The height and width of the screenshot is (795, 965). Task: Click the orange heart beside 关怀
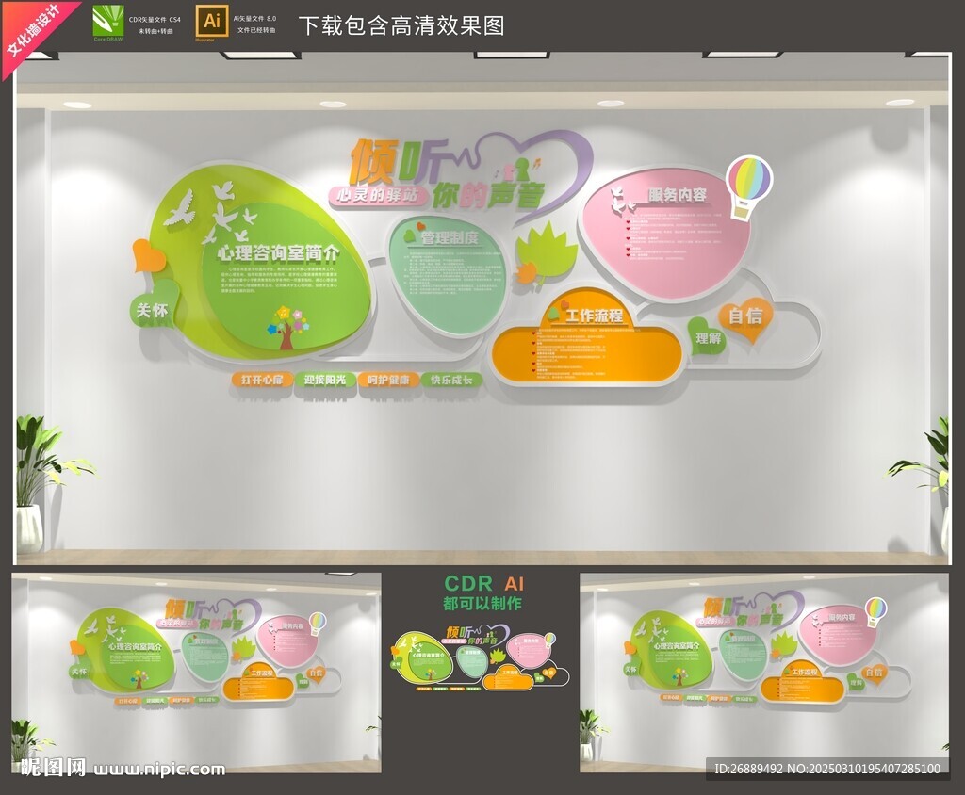pyautogui.click(x=148, y=257)
